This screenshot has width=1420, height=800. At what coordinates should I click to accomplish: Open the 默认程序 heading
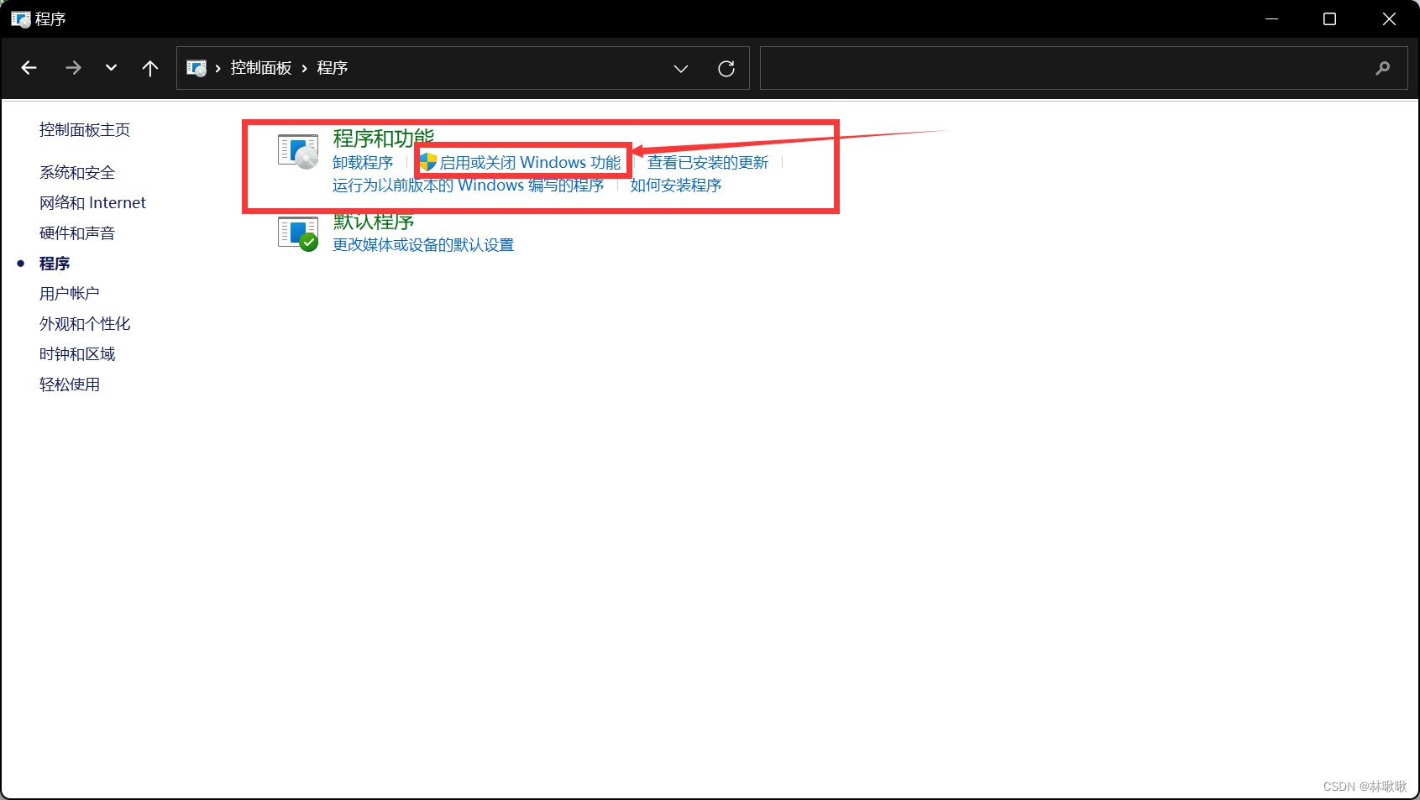[374, 222]
